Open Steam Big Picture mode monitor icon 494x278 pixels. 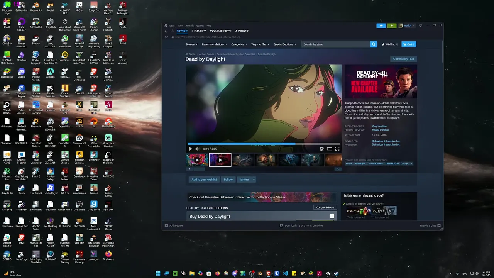(421, 25)
